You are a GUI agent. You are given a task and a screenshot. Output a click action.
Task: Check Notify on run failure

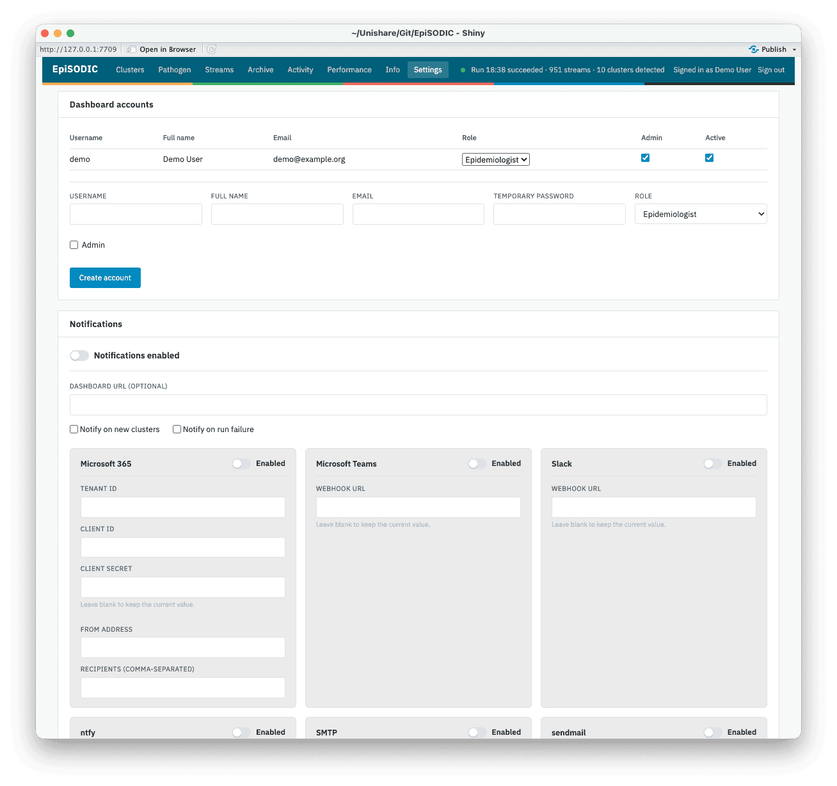click(177, 429)
